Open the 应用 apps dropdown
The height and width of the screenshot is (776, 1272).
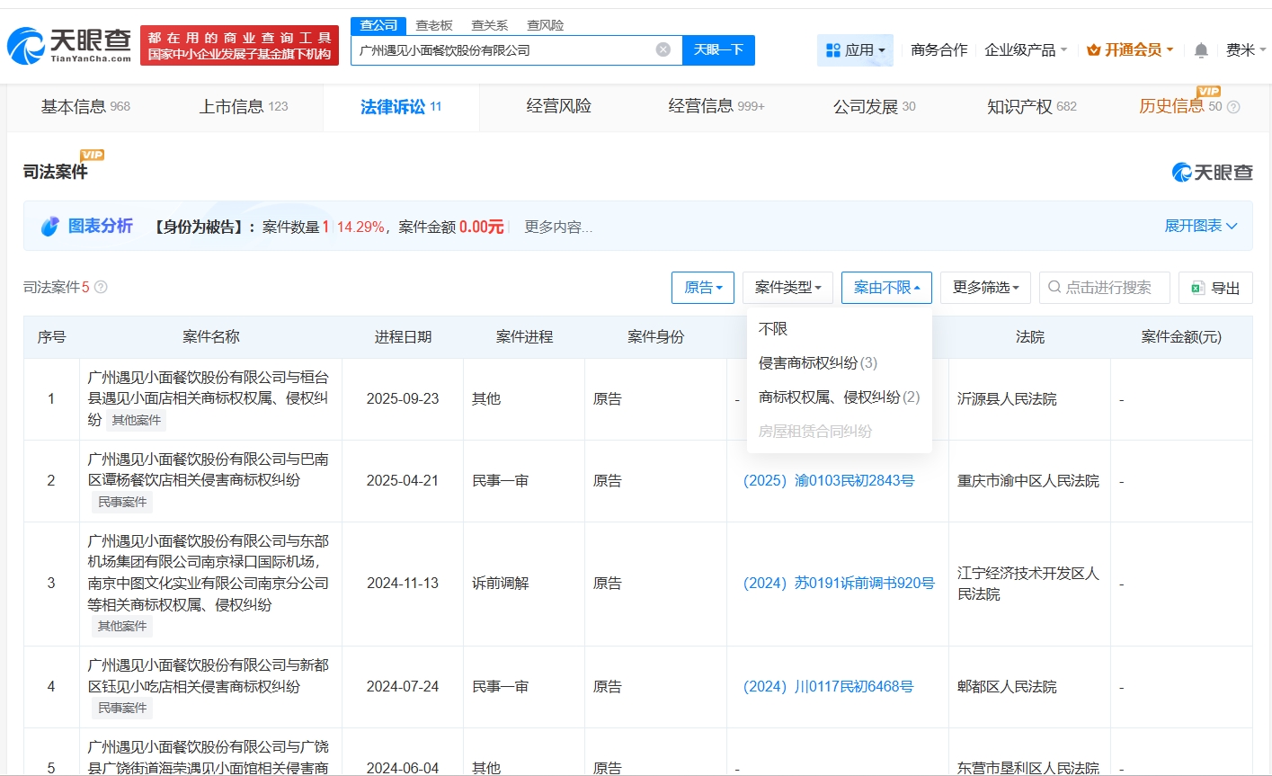point(855,50)
